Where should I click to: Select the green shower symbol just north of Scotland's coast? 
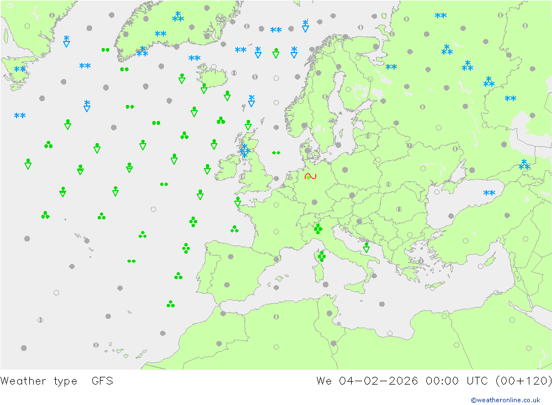tap(248, 125)
